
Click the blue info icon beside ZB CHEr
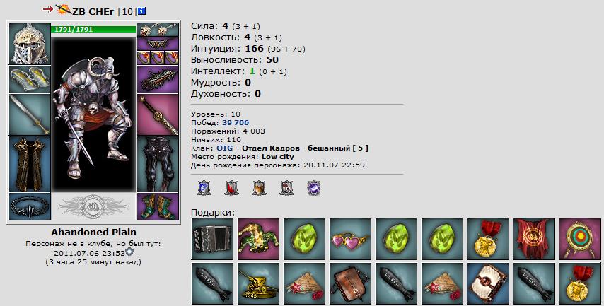tap(141, 11)
